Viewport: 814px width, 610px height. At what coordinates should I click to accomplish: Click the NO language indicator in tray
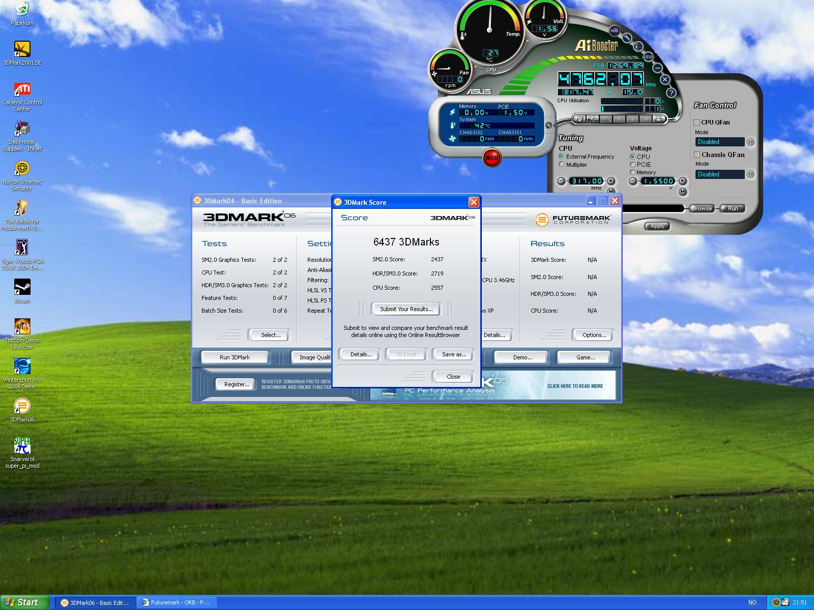pos(752,603)
